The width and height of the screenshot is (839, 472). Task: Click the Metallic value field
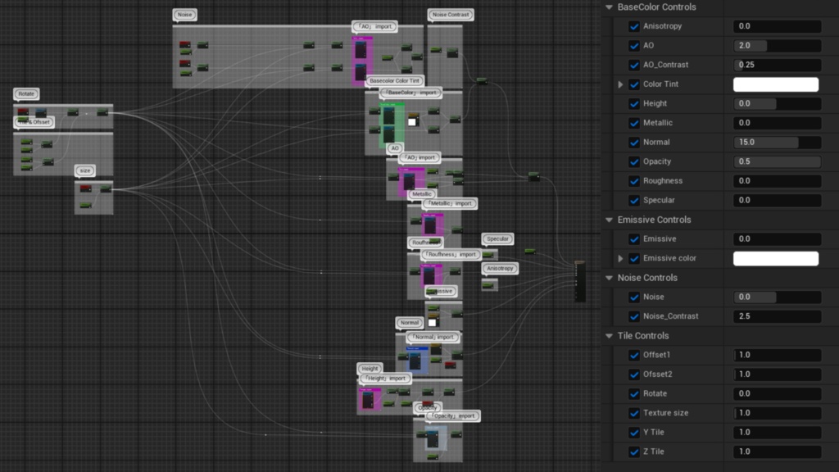777,123
